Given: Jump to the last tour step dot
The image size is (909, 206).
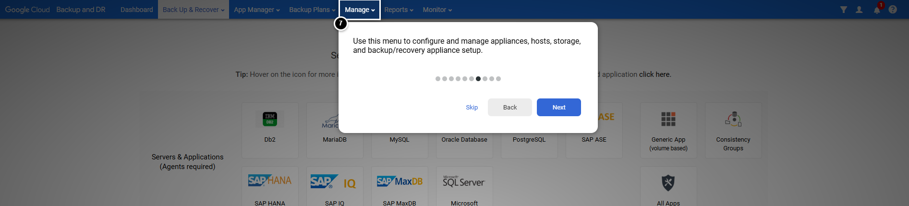Looking at the screenshot, I should pyautogui.click(x=498, y=79).
